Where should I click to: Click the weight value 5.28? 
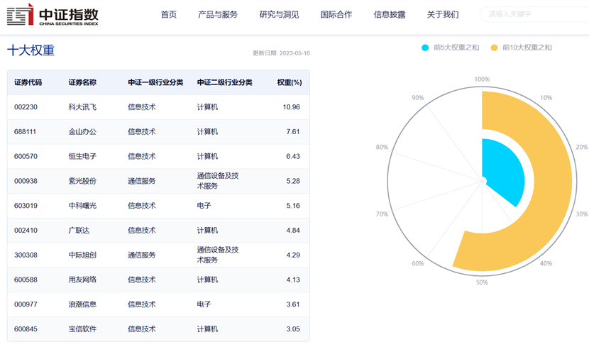[293, 181]
